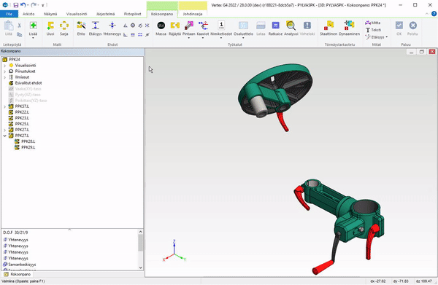Select PPK24 root tree item
This screenshot has height=285, width=438.
point(12,60)
